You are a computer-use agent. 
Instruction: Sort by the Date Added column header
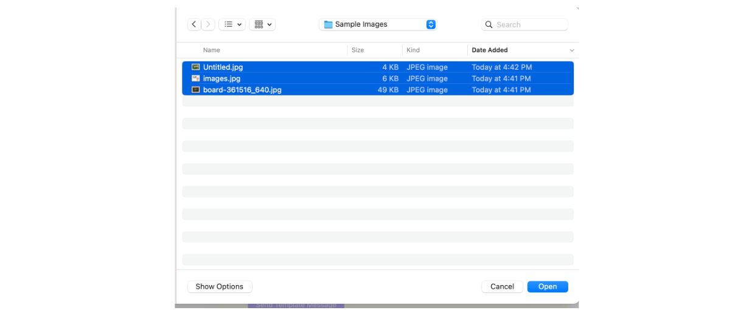(490, 50)
